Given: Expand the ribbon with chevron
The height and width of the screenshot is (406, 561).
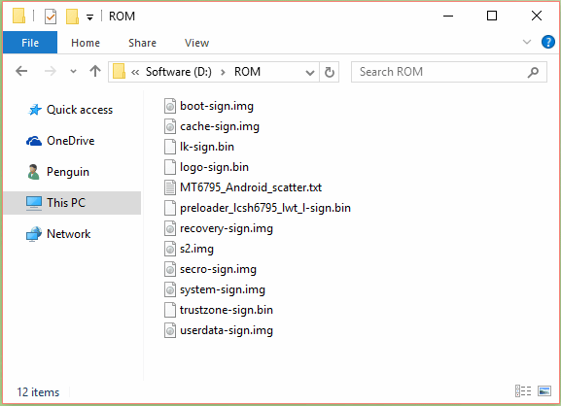Looking at the screenshot, I should (x=527, y=42).
